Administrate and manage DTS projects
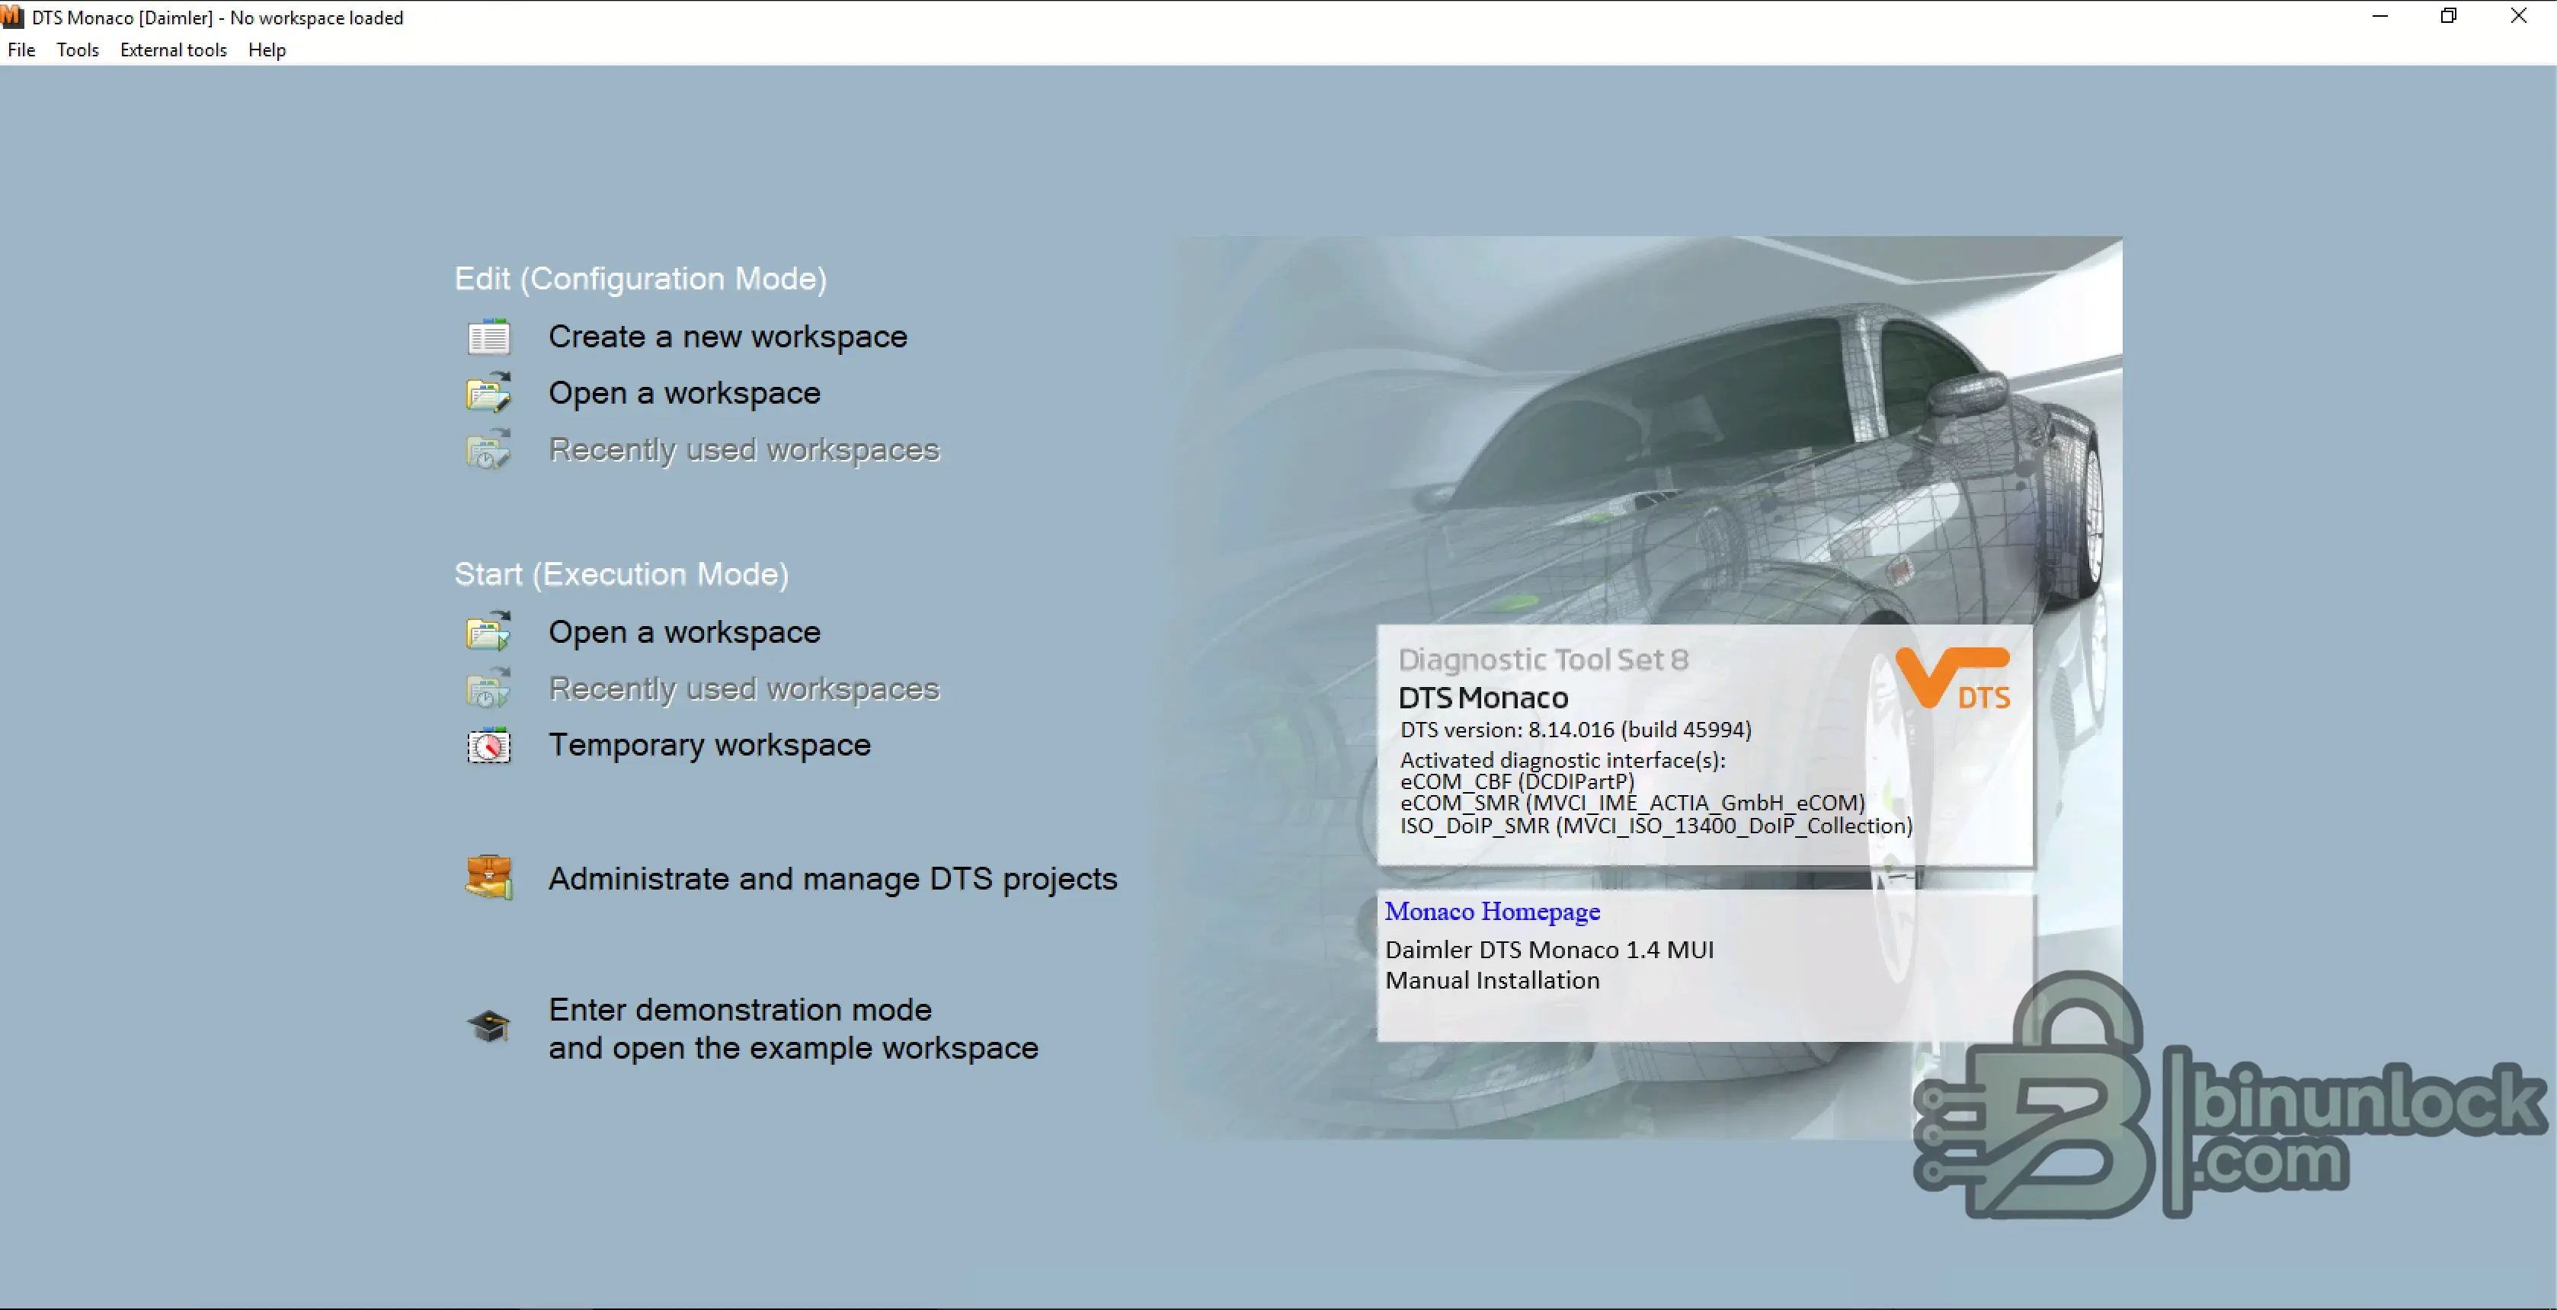Screen dimensions: 2557x1310 [832, 878]
